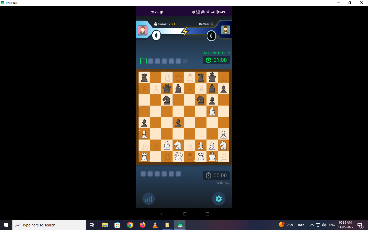The image size is (368, 230).
Task: Click your timer showing 00:00
Action: pos(216,176)
